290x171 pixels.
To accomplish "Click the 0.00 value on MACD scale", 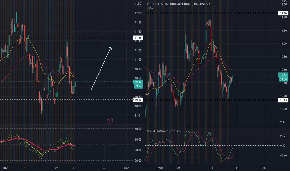I will pyautogui.click(x=283, y=146).
